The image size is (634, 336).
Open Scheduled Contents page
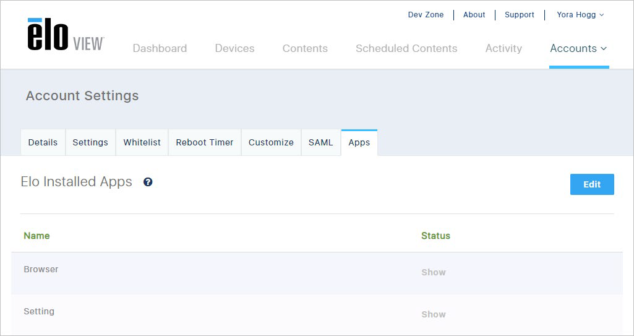[x=406, y=48]
